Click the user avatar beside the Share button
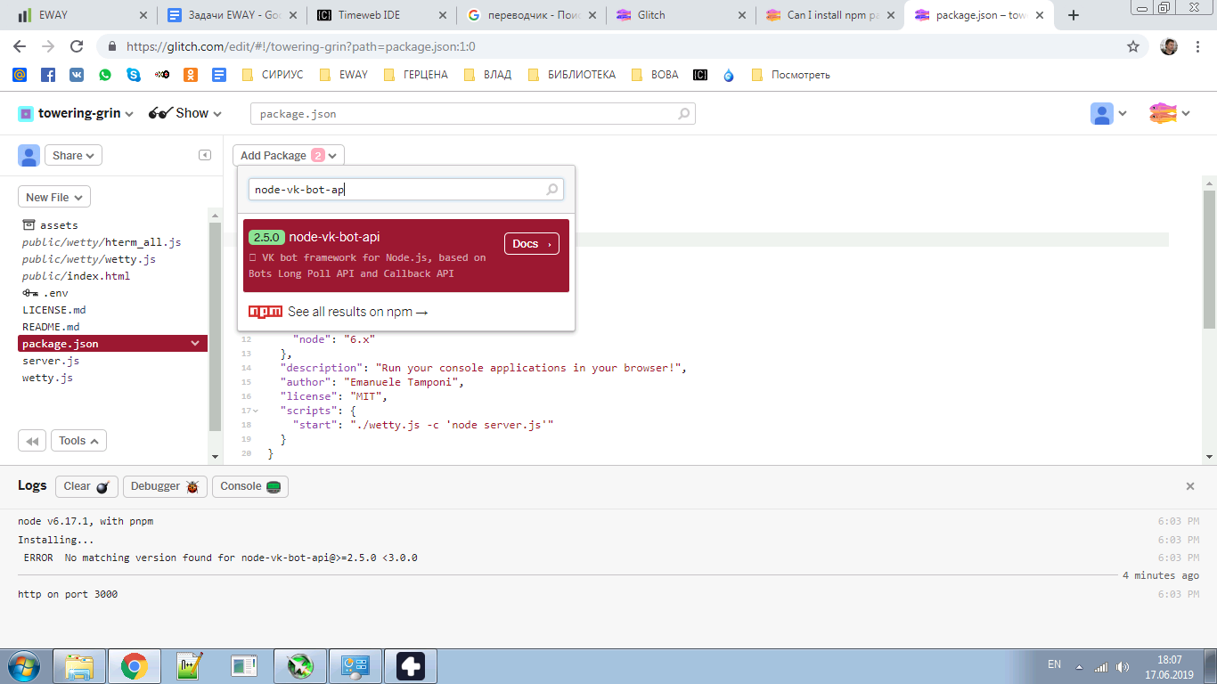The width and height of the screenshot is (1217, 684). (x=29, y=155)
